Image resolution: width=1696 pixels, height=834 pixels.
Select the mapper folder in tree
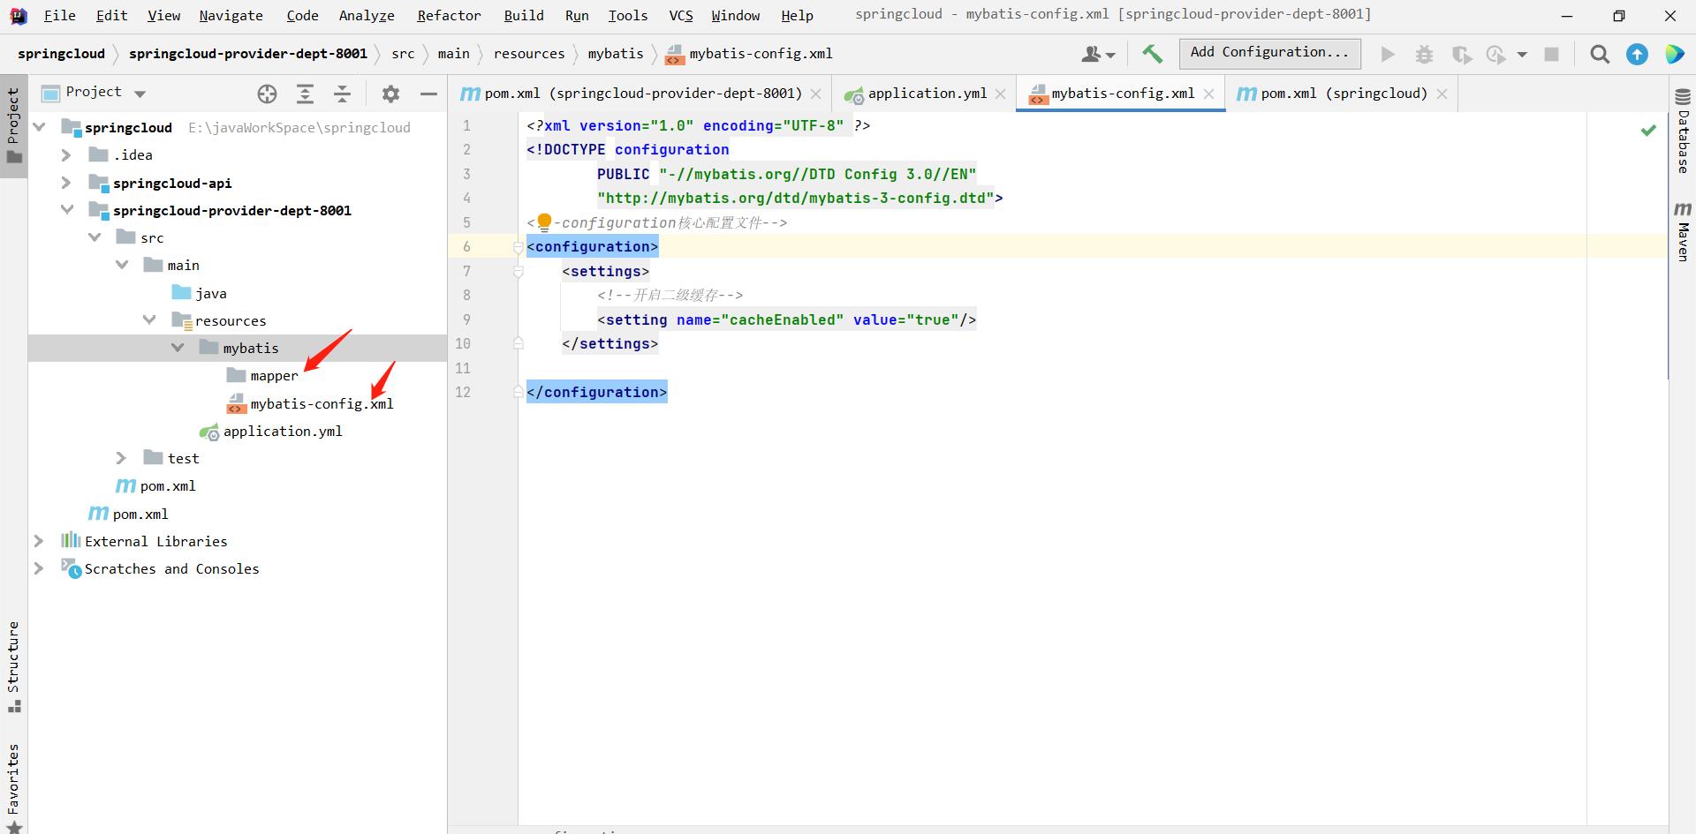tap(274, 376)
